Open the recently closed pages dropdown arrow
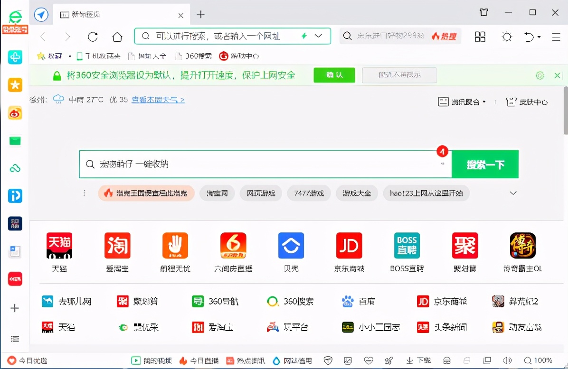Screen dimensions: 568x369 coord(540,36)
